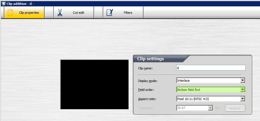The width and height of the screenshot is (260, 121).
Task: Click the Aspect ratio label
Action: 147,99
